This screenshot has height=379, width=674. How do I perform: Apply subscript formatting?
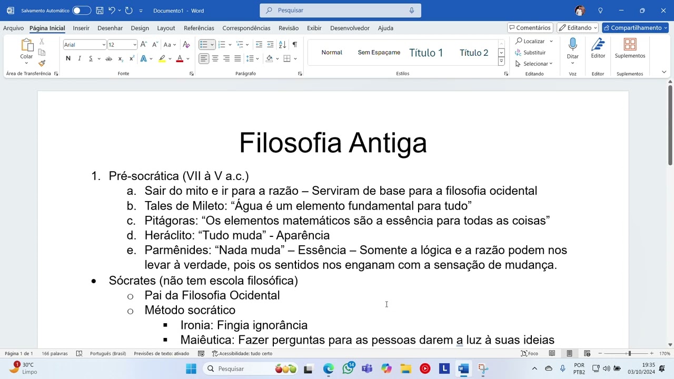pos(121,58)
